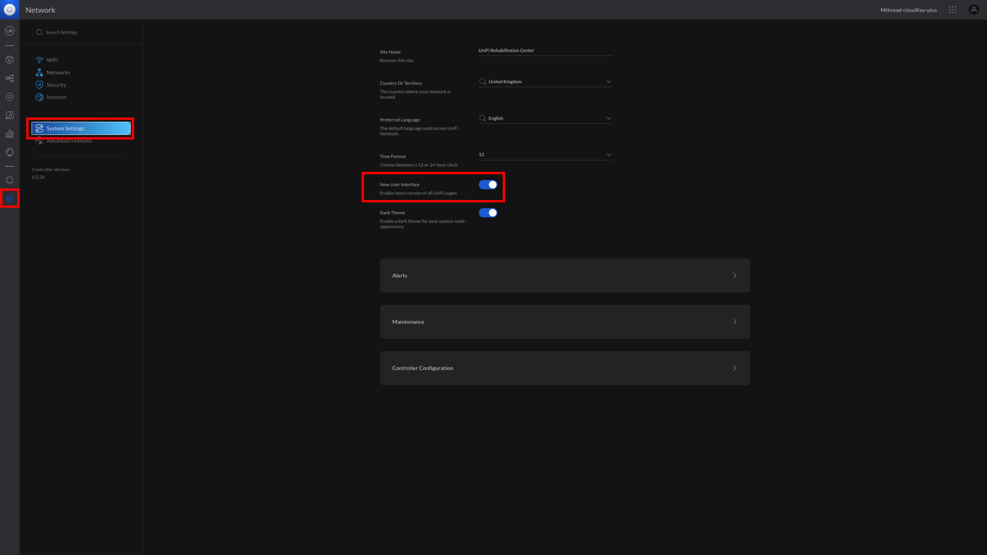Screen dimensions: 987x555
Task: Open the Insights lightbulb icon
Action: 10,152
